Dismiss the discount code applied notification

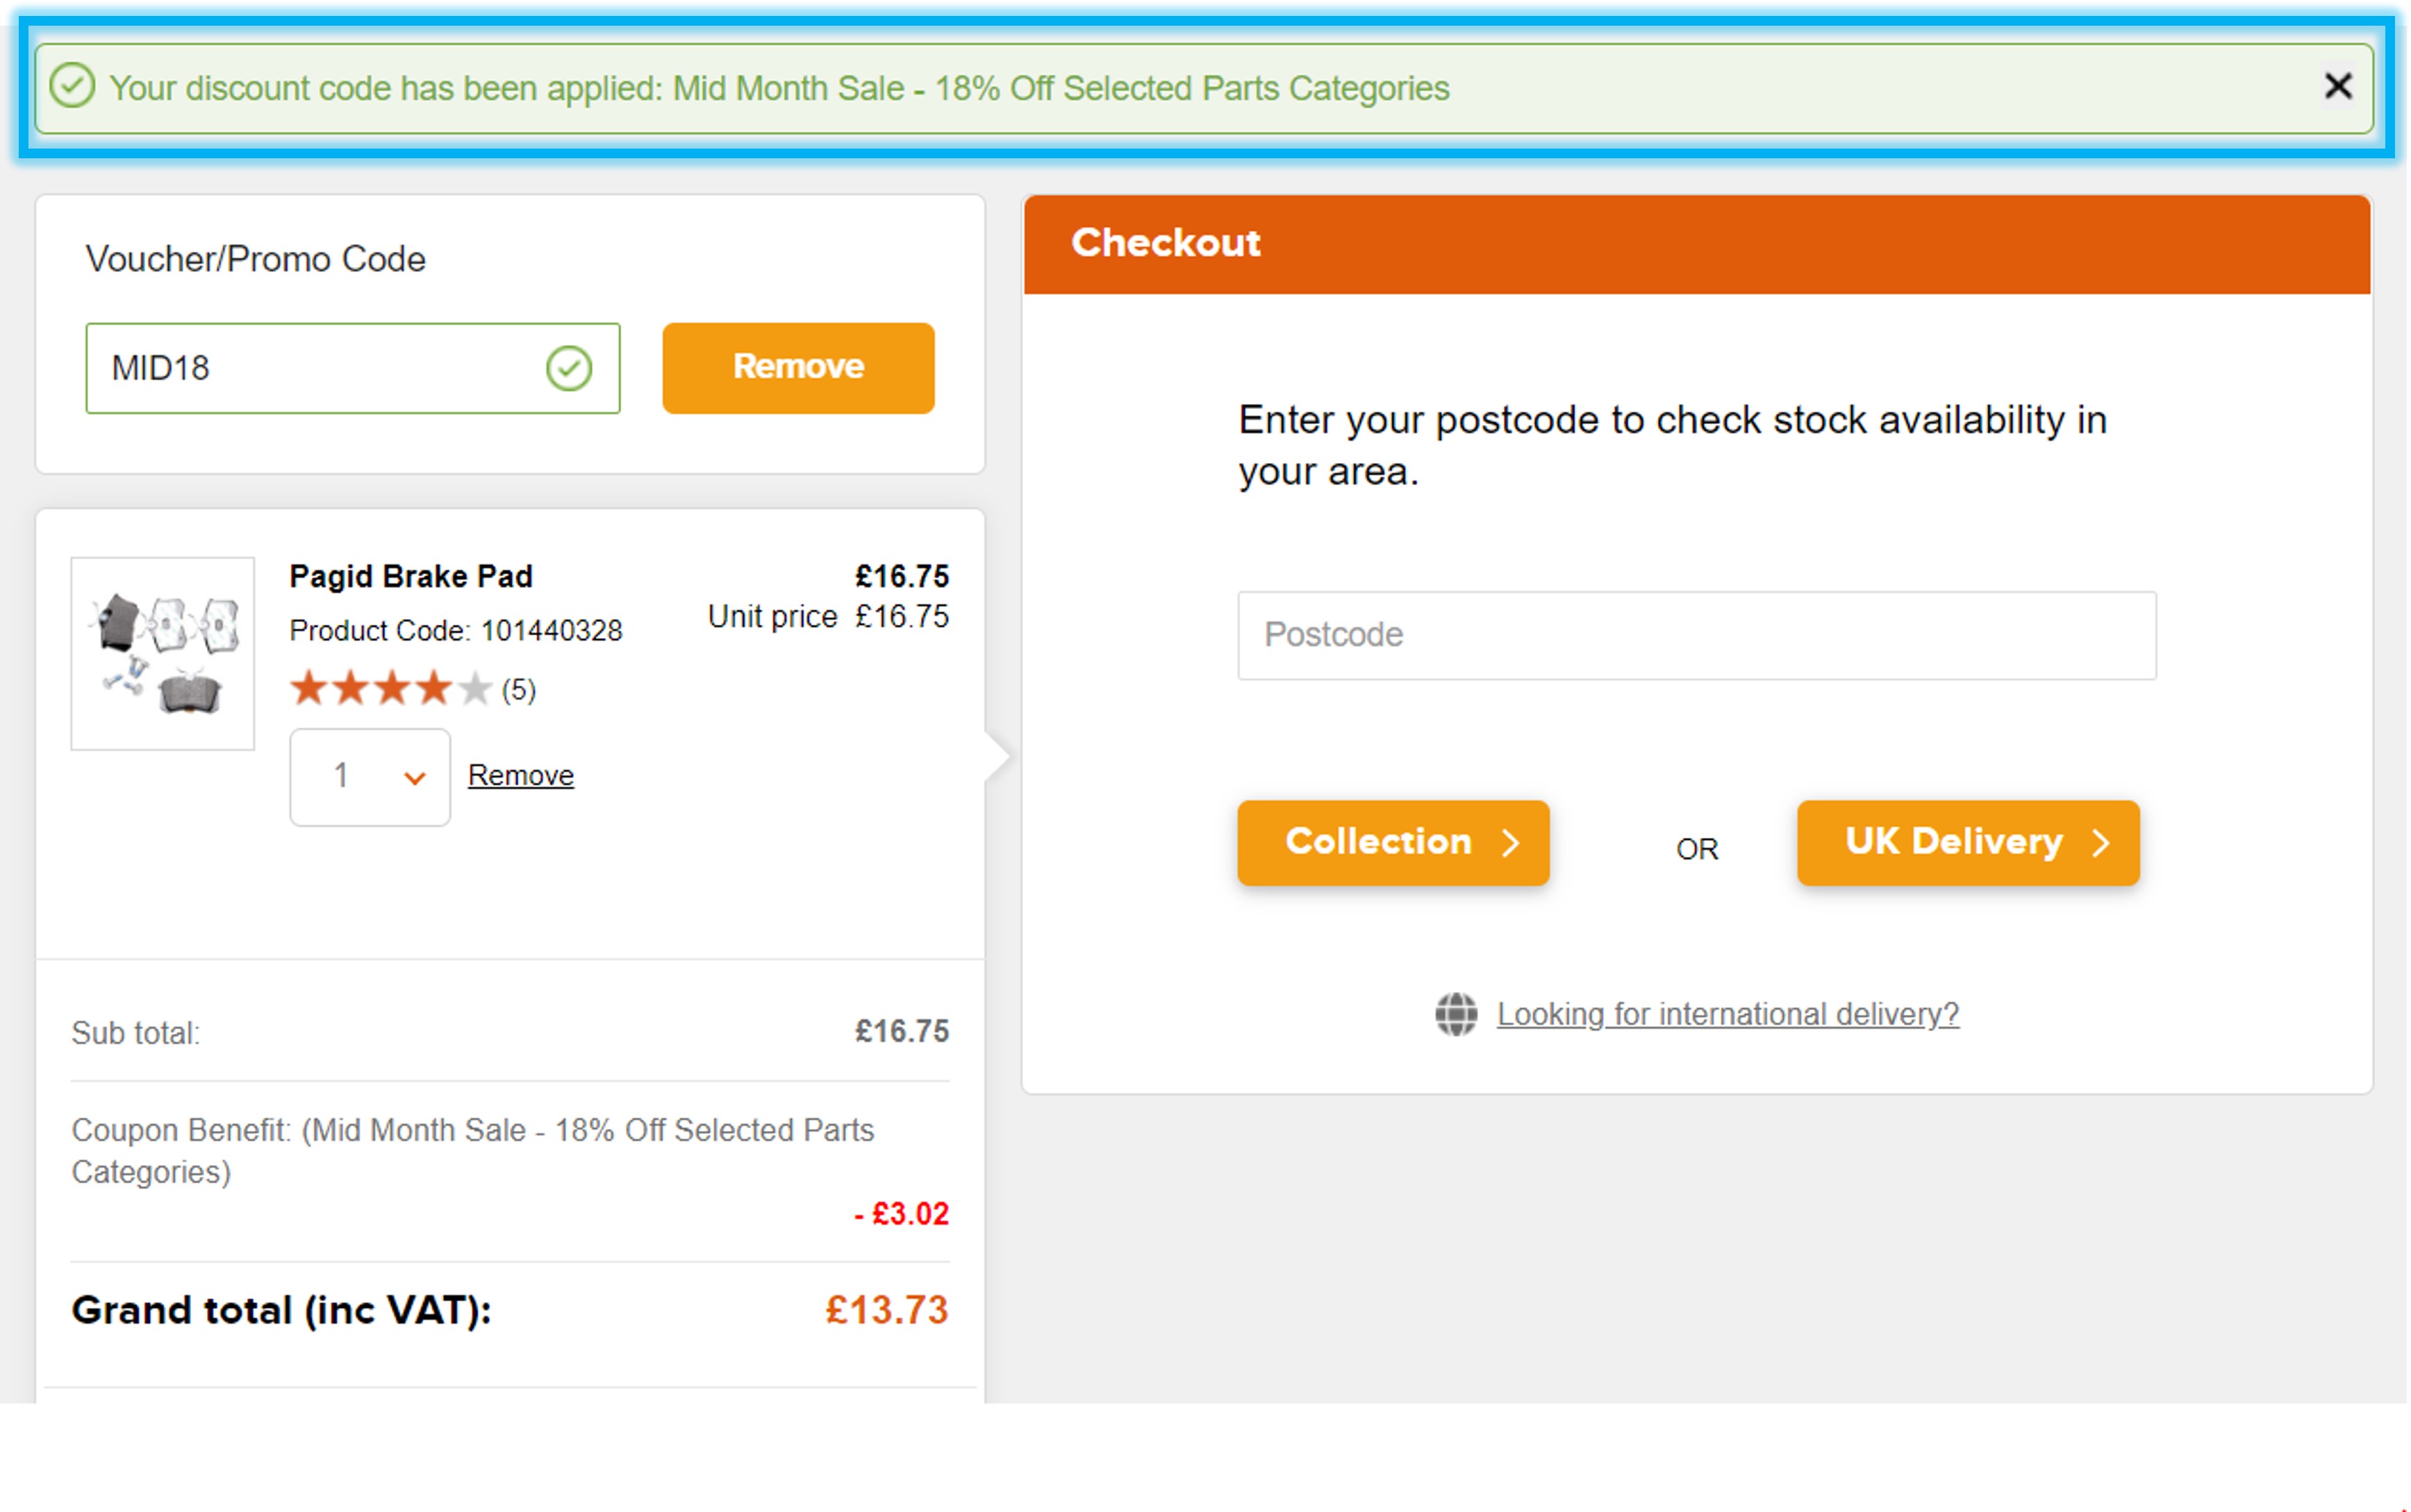[x=2339, y=87]
